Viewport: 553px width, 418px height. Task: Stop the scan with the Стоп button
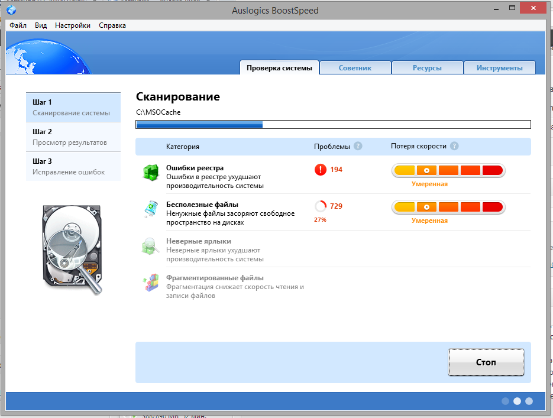click(x=486, y=362)
